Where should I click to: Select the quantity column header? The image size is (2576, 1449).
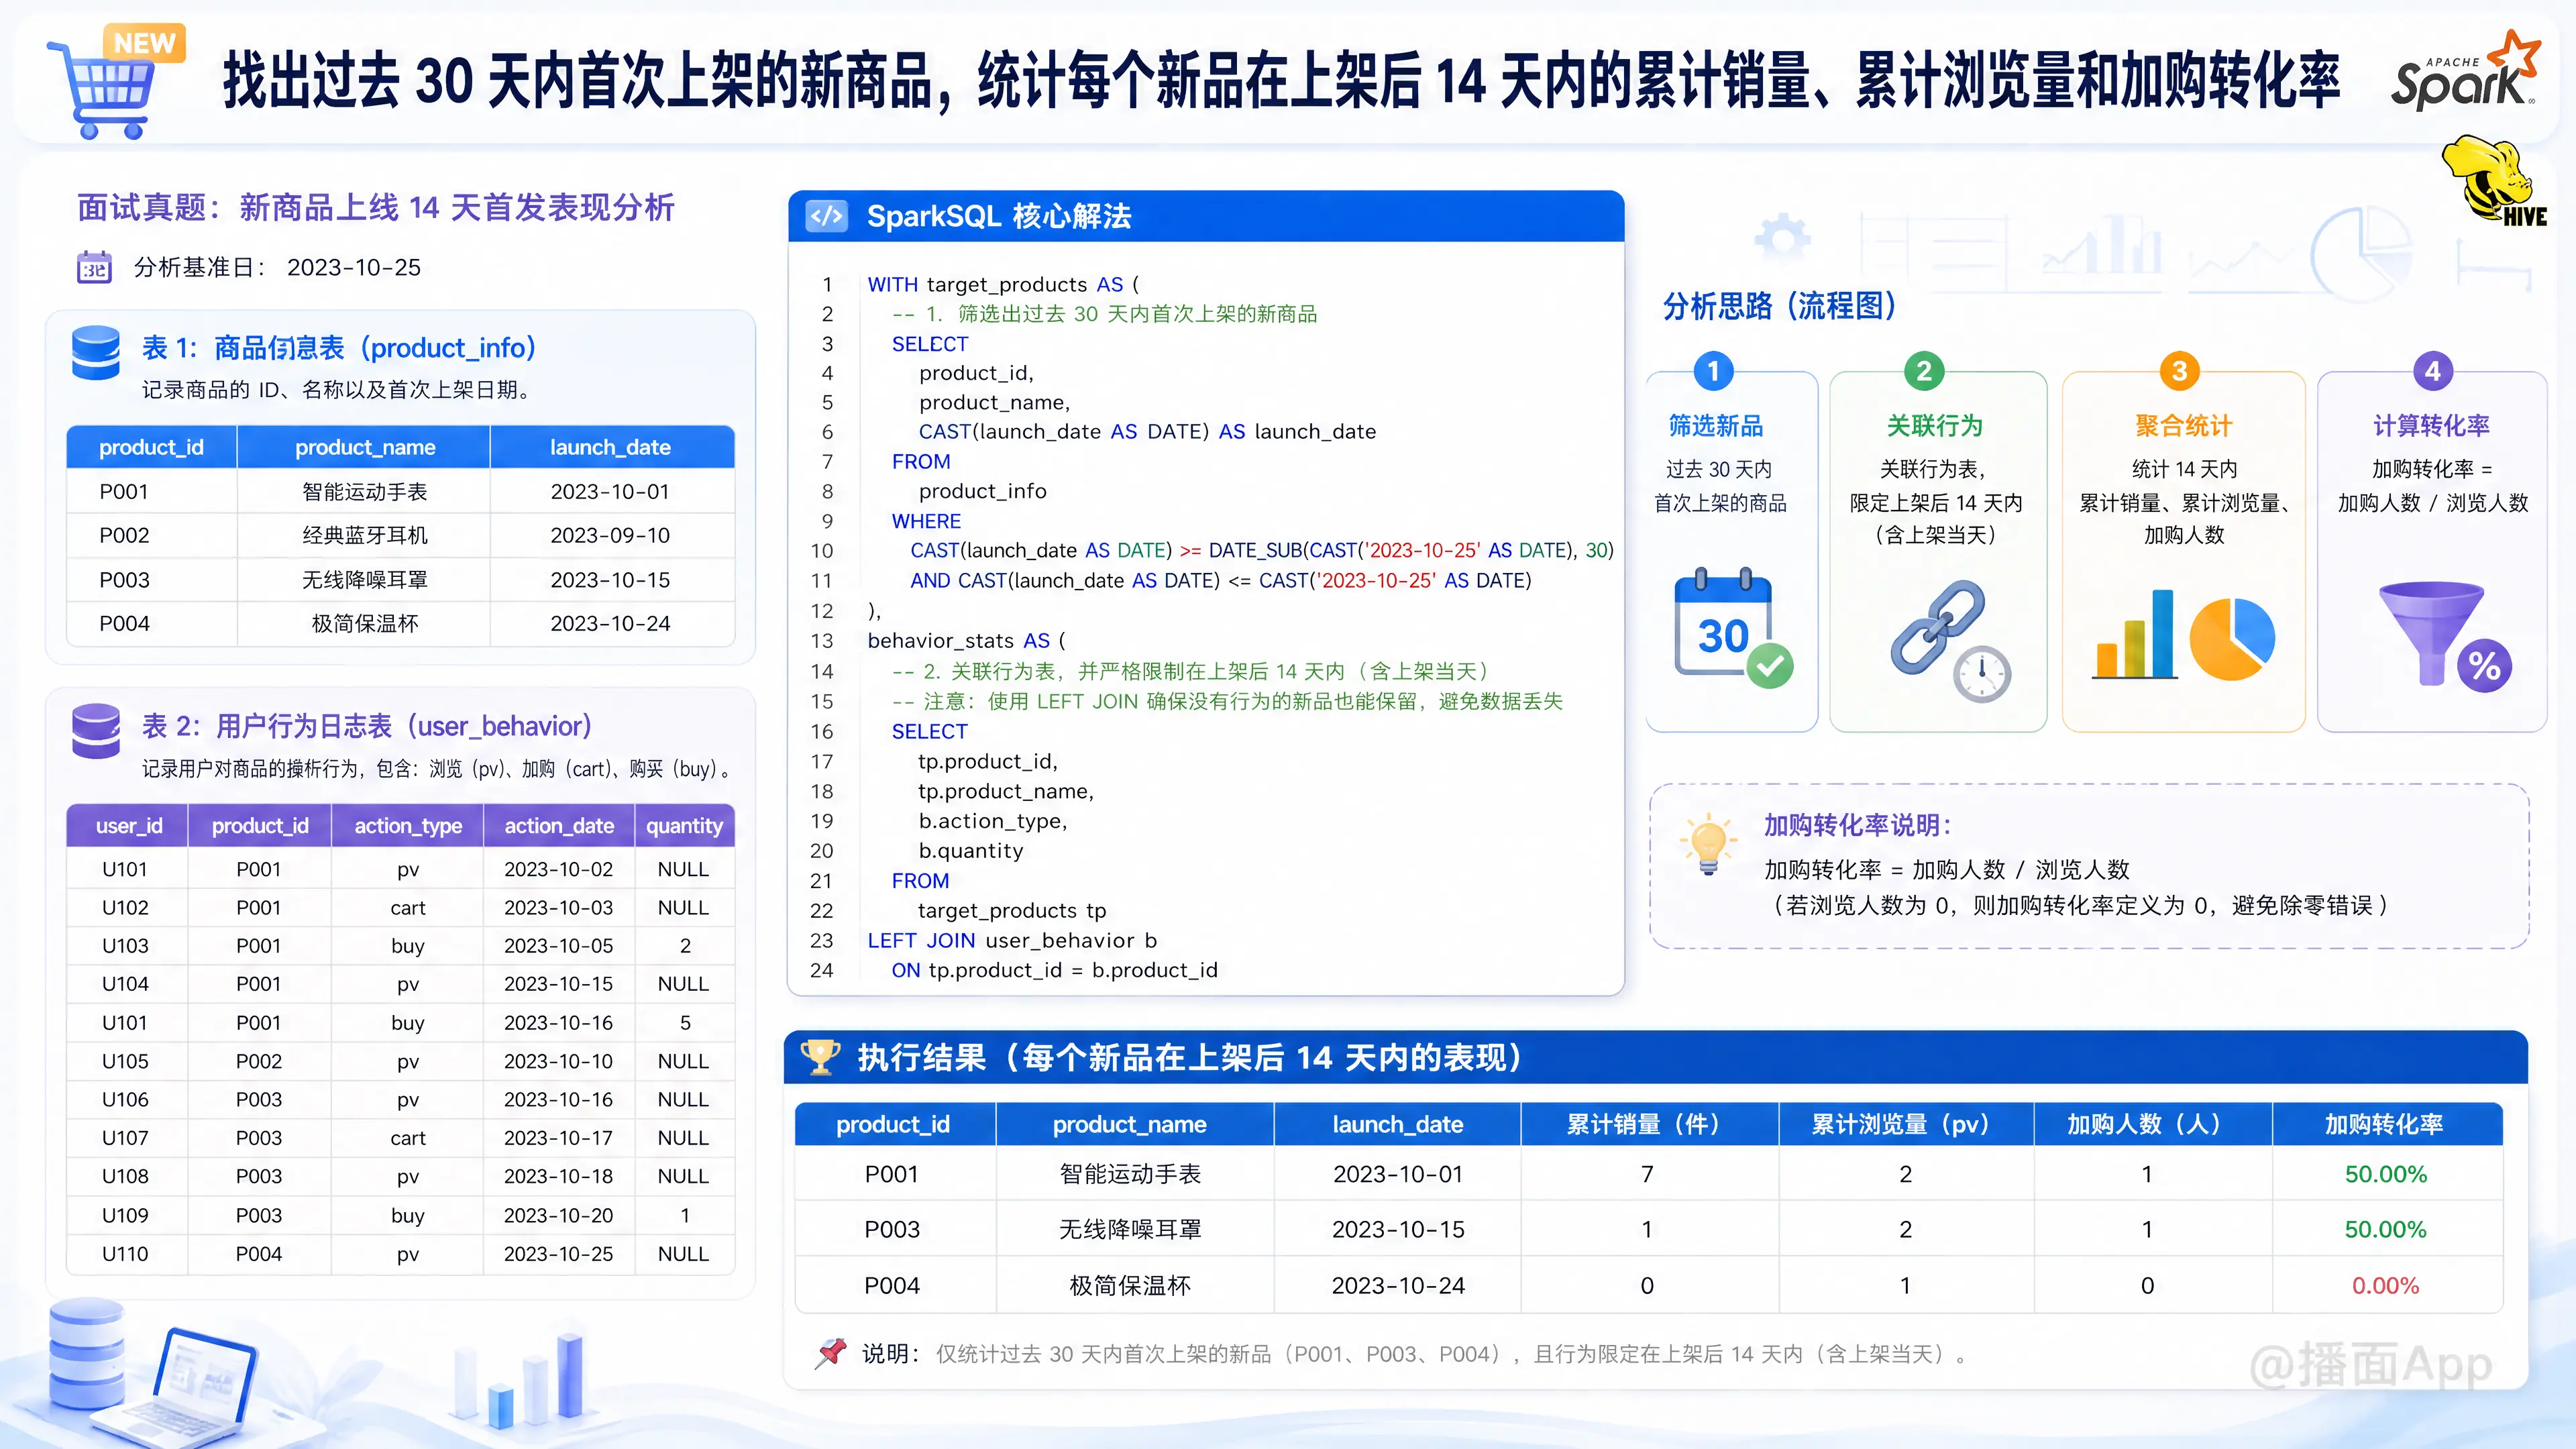[x=684, y=826]
